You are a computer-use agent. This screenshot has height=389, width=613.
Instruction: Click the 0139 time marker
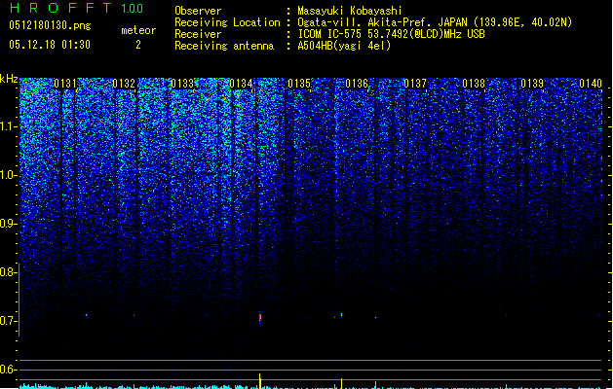point(532,84)
